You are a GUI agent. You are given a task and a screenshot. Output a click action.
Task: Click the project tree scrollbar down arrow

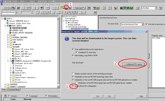point(58,87)
